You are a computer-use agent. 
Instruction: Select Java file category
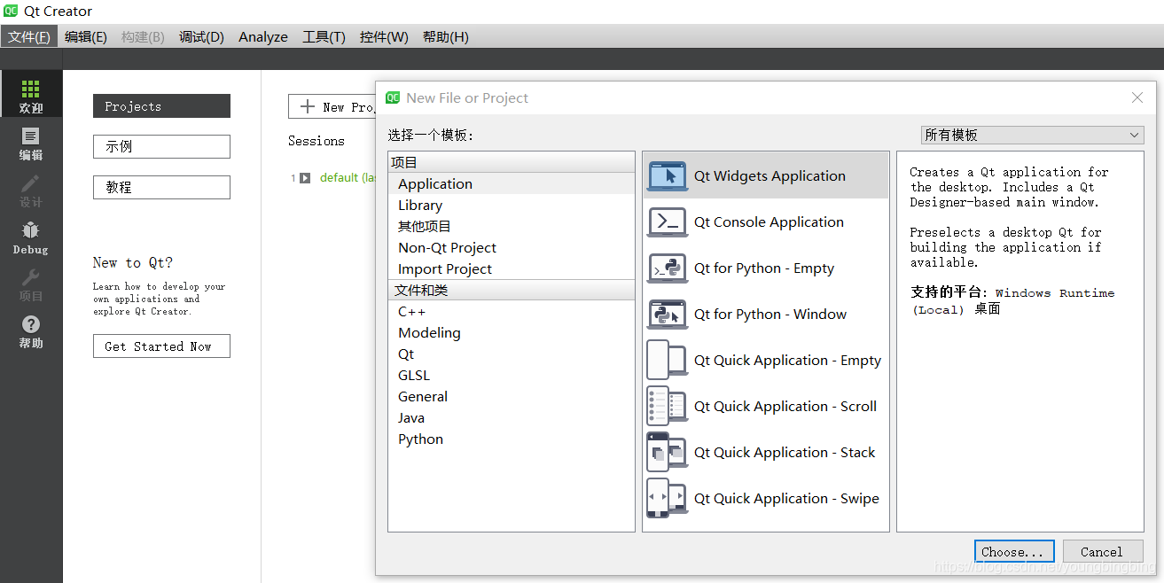click(512, 417)
